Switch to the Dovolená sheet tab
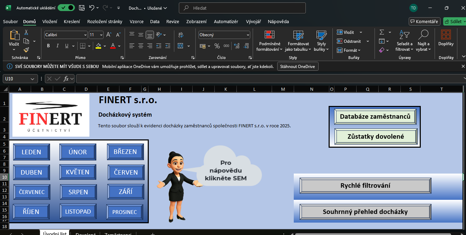Viewport: 466px width, 235px height. pos(85,234)
